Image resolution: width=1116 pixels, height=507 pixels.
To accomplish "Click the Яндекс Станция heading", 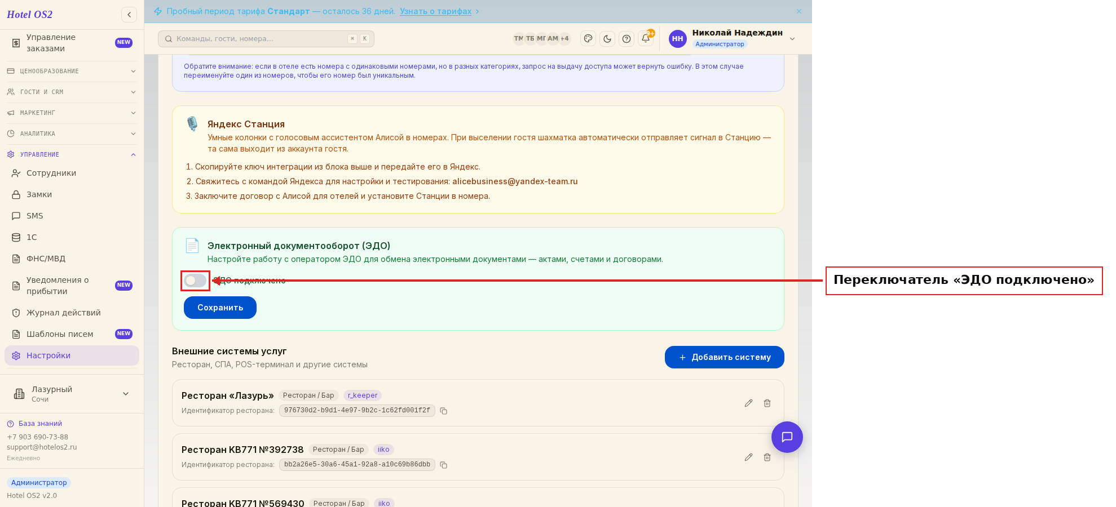I will coord(246,124).
